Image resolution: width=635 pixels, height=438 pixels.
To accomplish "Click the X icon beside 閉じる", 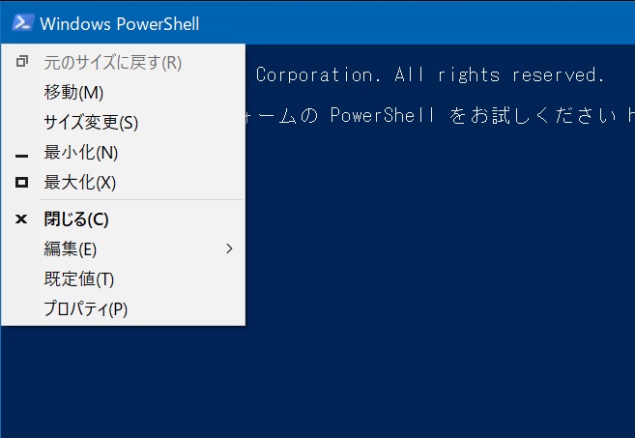I will [x=21, y=219].
